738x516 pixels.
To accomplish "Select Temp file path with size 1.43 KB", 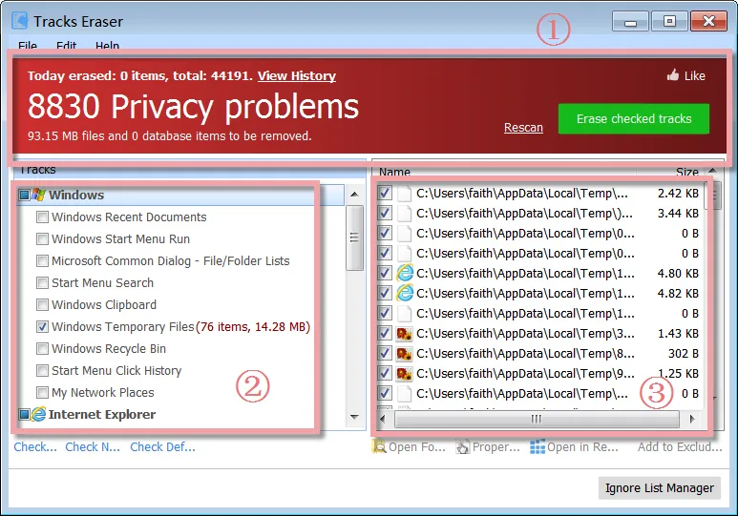I will click(525, 334).
